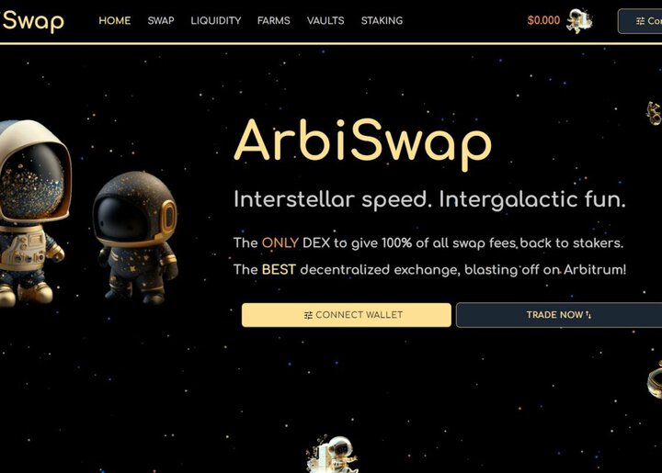
Task: Click the small floating astronaut near the bottom
Action: [332, 455]
